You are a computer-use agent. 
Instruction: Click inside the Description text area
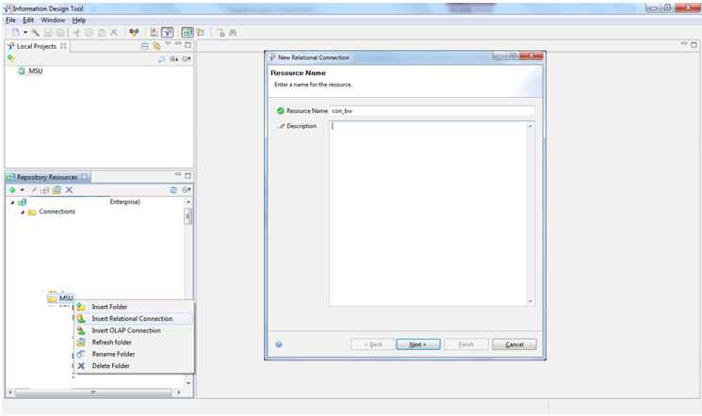pyautogui.click(x=428, y=214)
